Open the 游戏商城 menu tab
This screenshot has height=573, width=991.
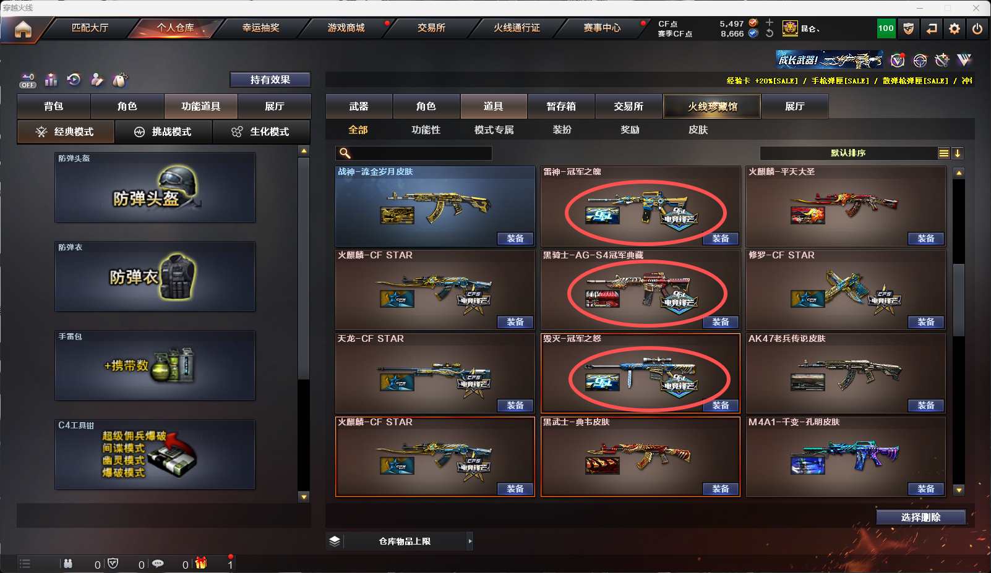346,28
